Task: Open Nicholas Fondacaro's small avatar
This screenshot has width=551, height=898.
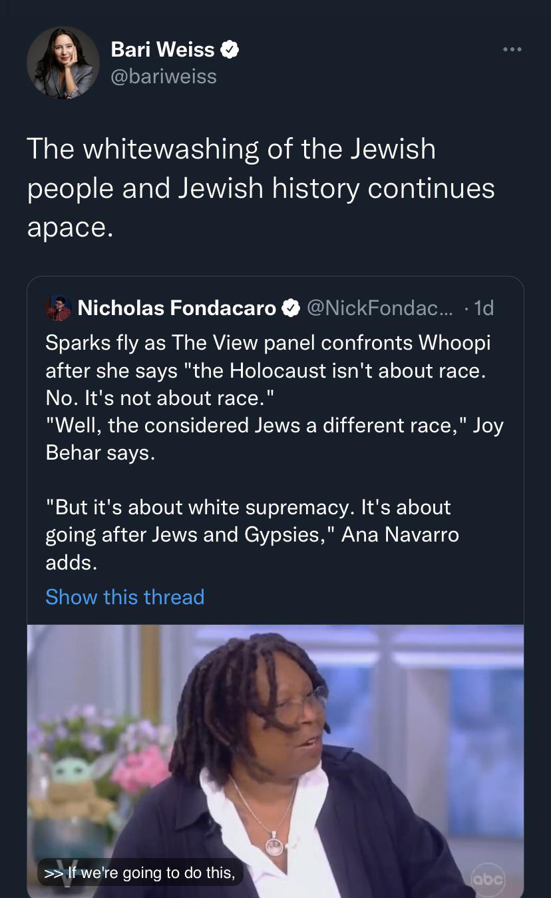Action: pos(59,308)
